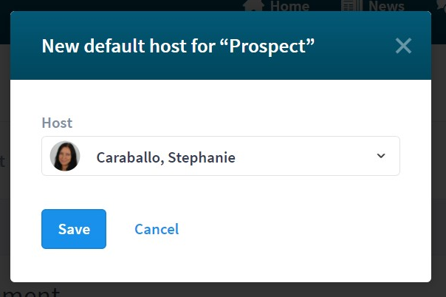This screenshot has width=446, height=297.
Task: Go to the Home navigation item
Action: [x=289, y=6]
